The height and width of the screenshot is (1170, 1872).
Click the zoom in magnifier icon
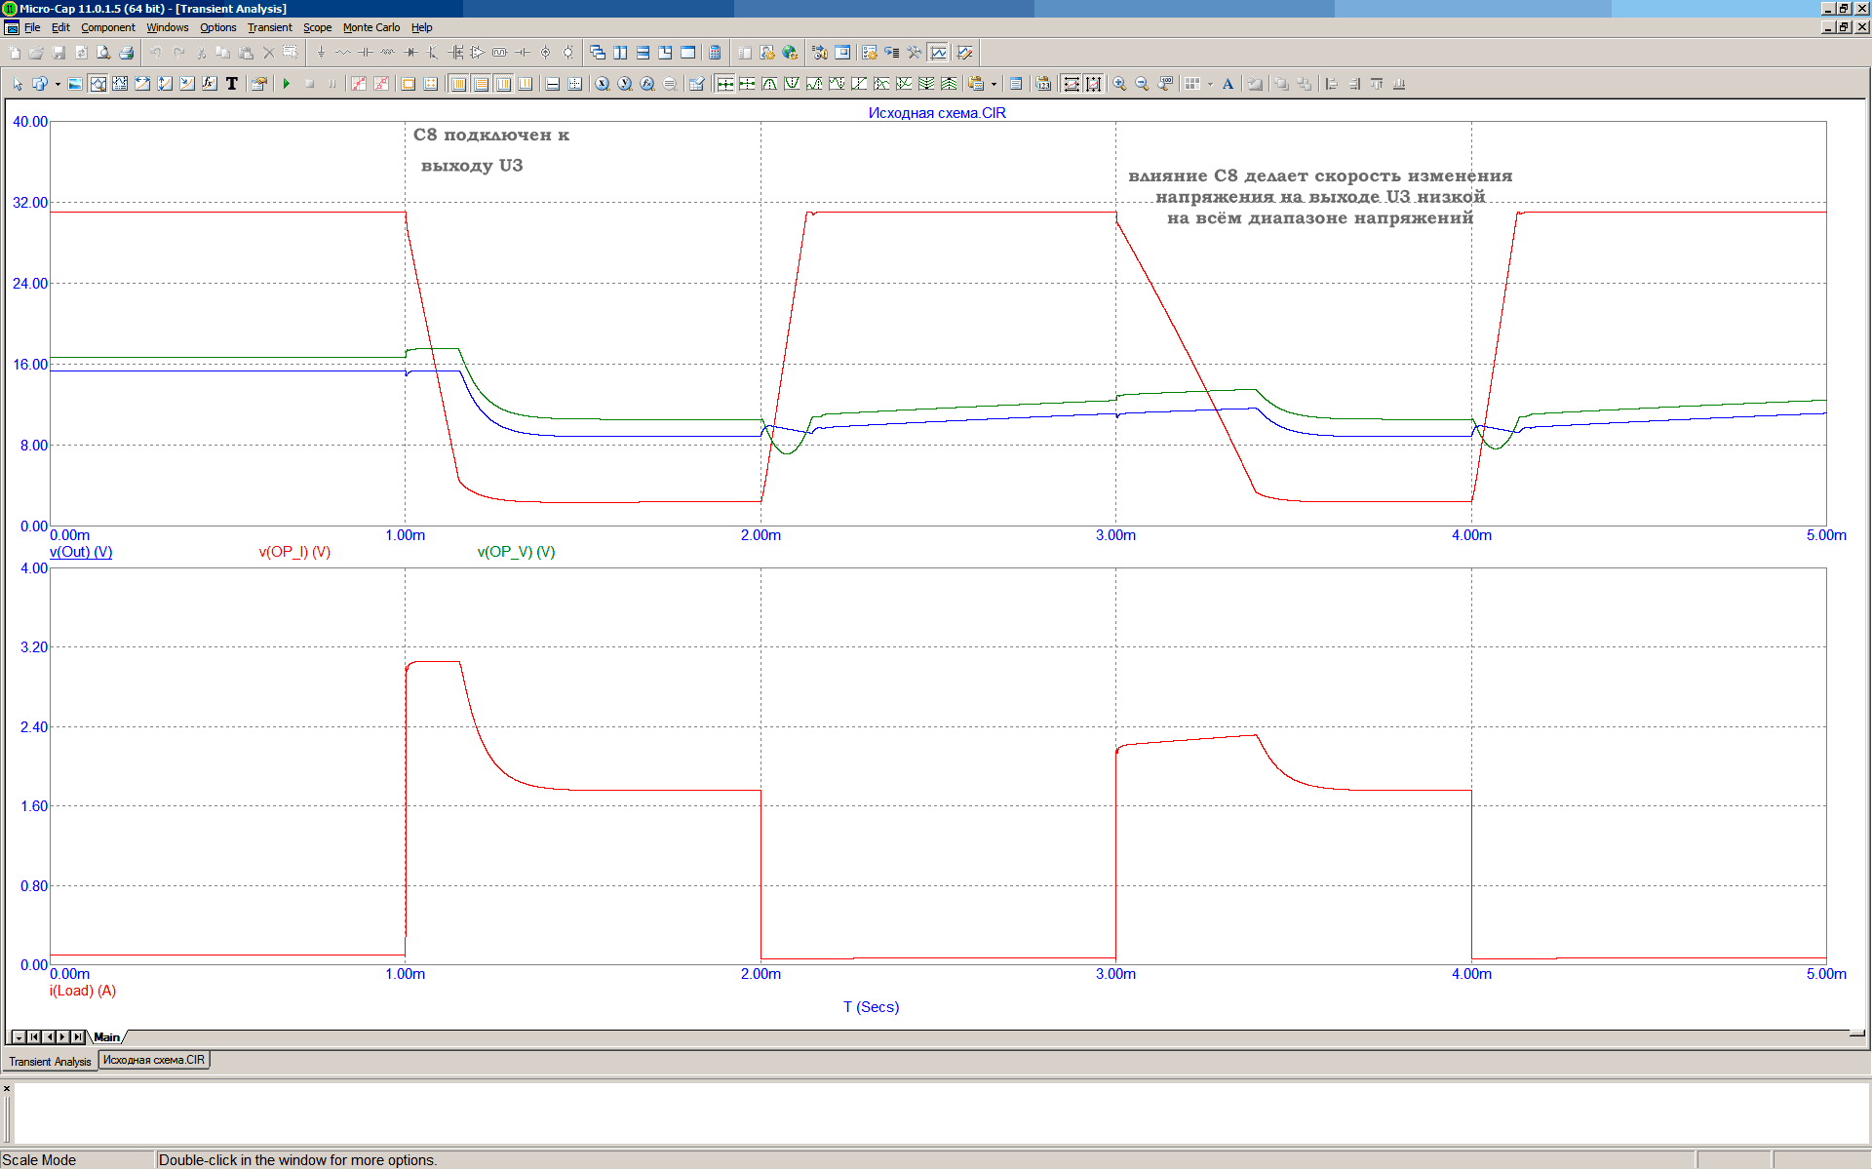coord(1119,84)
